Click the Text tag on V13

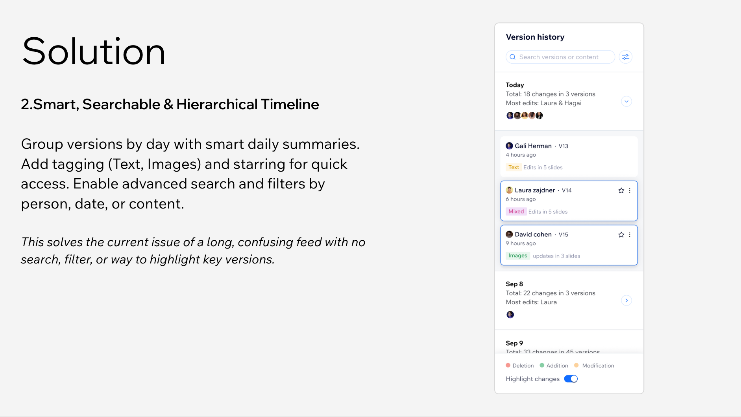(514, 167)
